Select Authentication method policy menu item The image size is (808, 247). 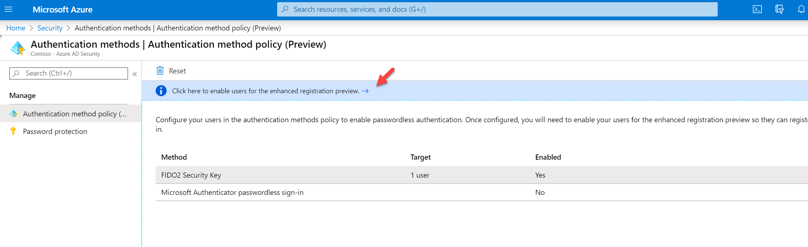pos(70,114)
